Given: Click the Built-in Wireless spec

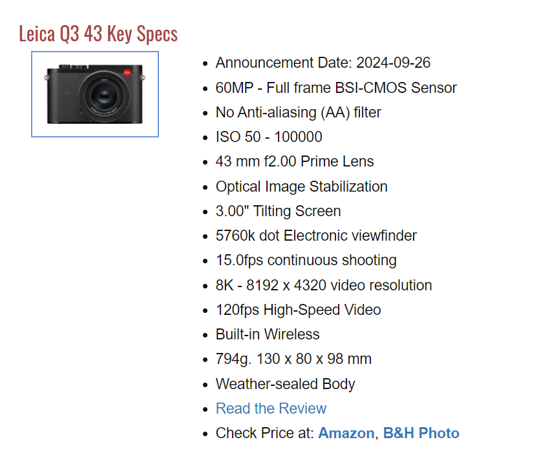Looking at the screenshot, I should point(268,334).
